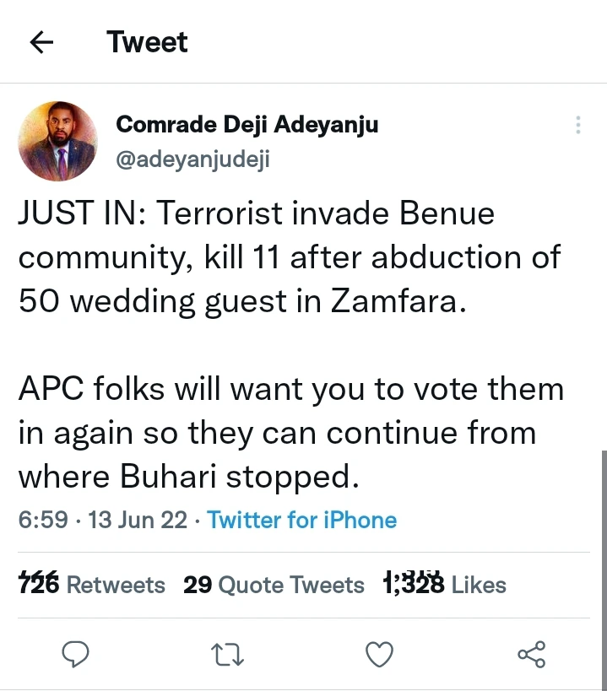See the 1,328 Likes list
The image size is (607, 691).
[x=444, y=585]
